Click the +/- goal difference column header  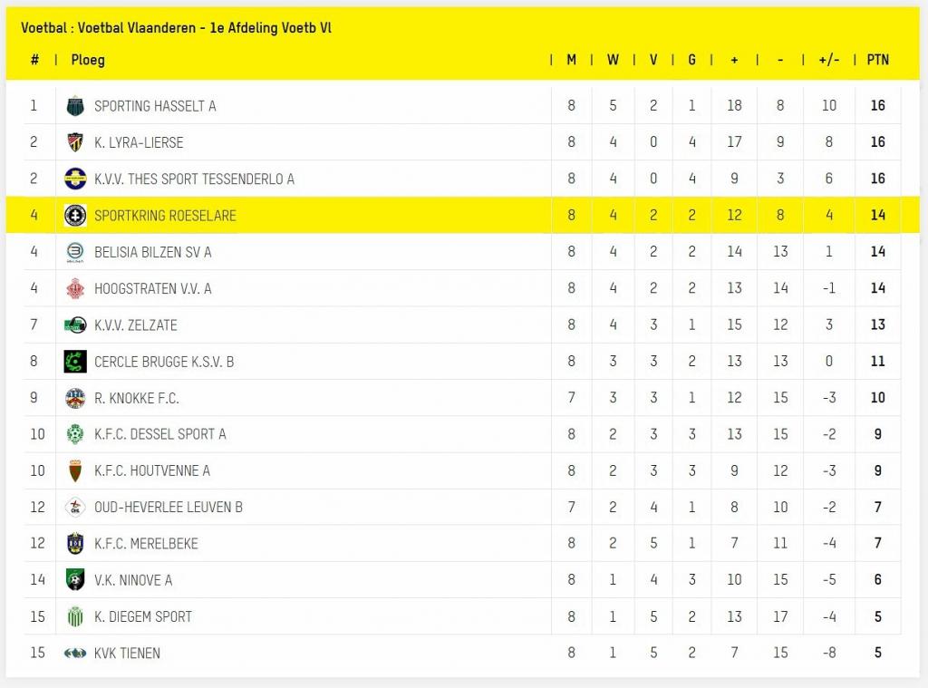click(x=828, y=60)
